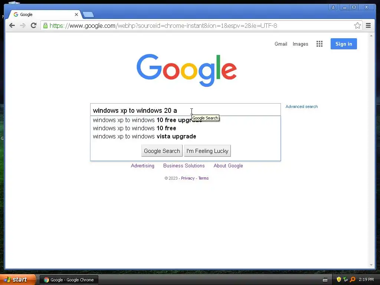Maximize the Chrome window

pos(354,7)
